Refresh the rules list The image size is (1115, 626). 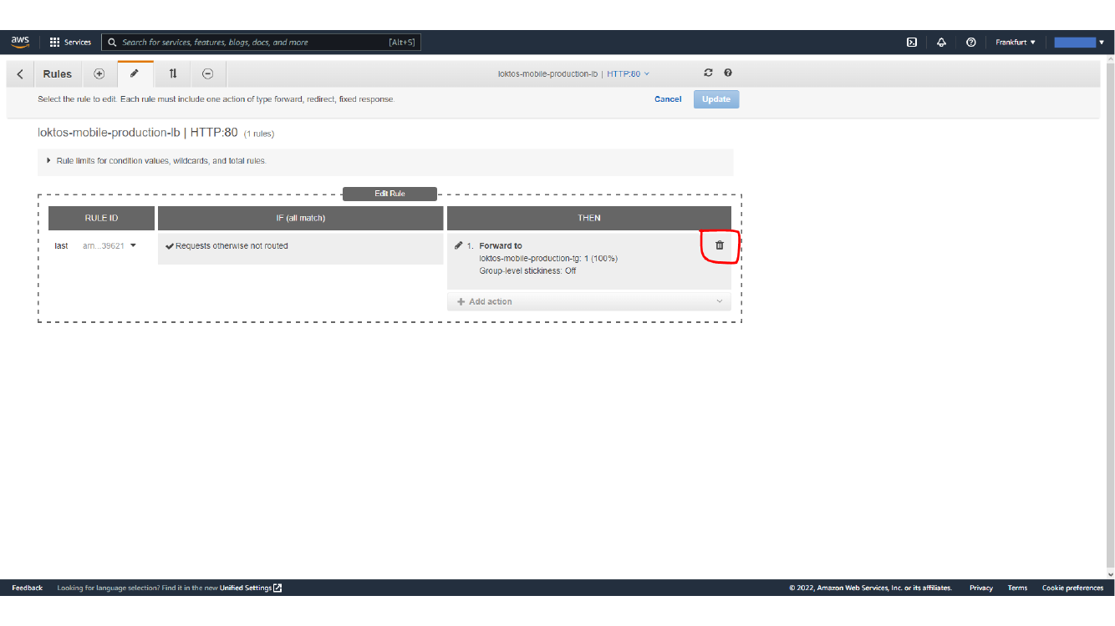(709, 73)
